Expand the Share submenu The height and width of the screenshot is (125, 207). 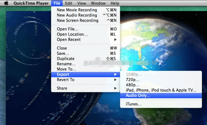(62, 88)
